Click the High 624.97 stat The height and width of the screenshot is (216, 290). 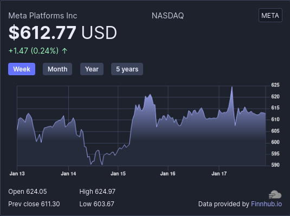pos(97,192)
